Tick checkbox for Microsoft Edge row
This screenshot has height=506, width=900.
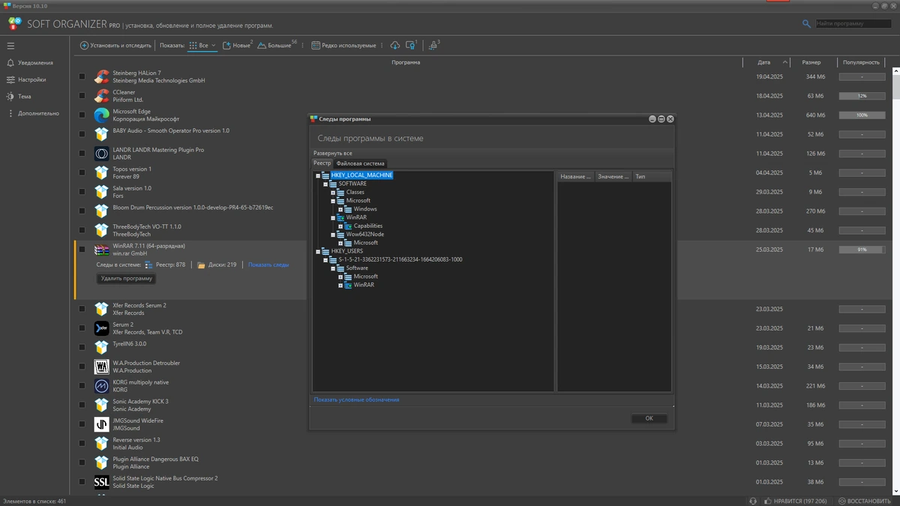(82, 115)
